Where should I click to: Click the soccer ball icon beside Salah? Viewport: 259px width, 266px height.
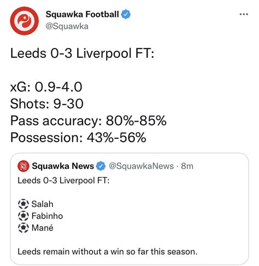[23, 204]
